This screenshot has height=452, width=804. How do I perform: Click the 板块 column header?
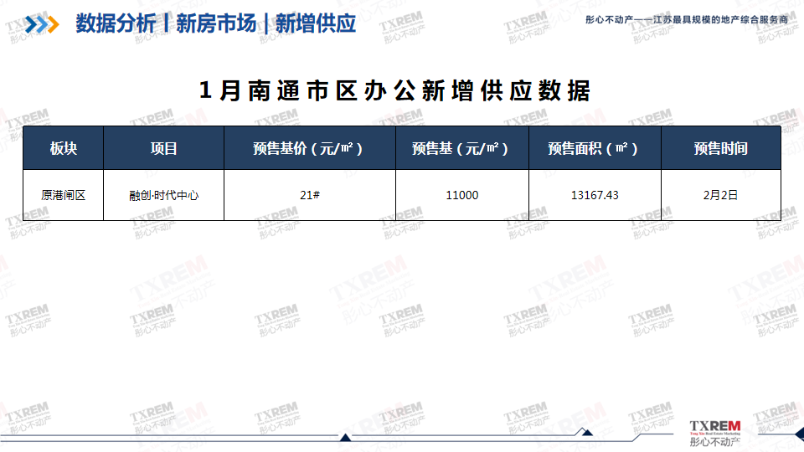tap(63, 148)
